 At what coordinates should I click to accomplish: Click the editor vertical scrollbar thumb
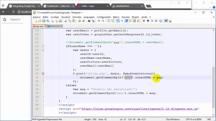(x=213, y=87)
